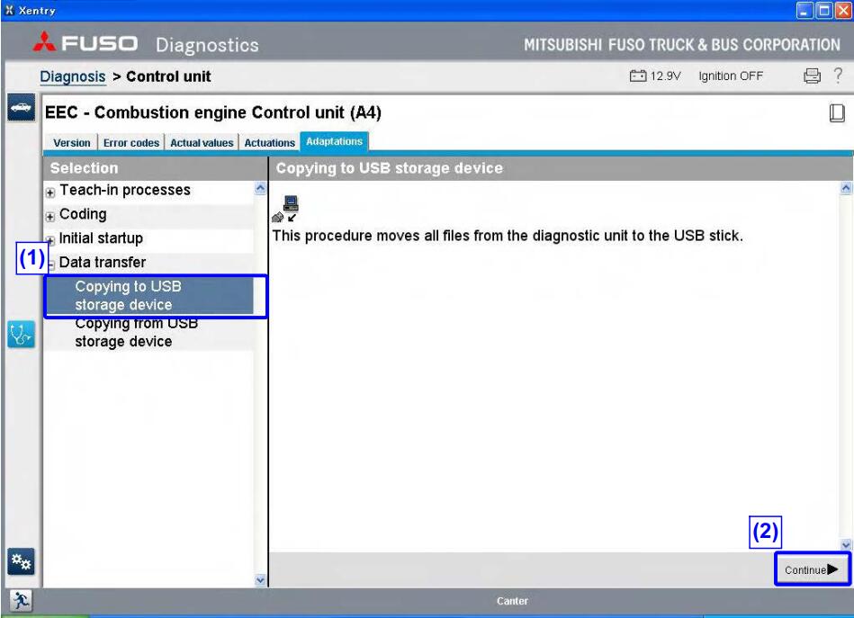Select Copying from USB storage device
Screen dimensions: 854x618
(149, 332)
